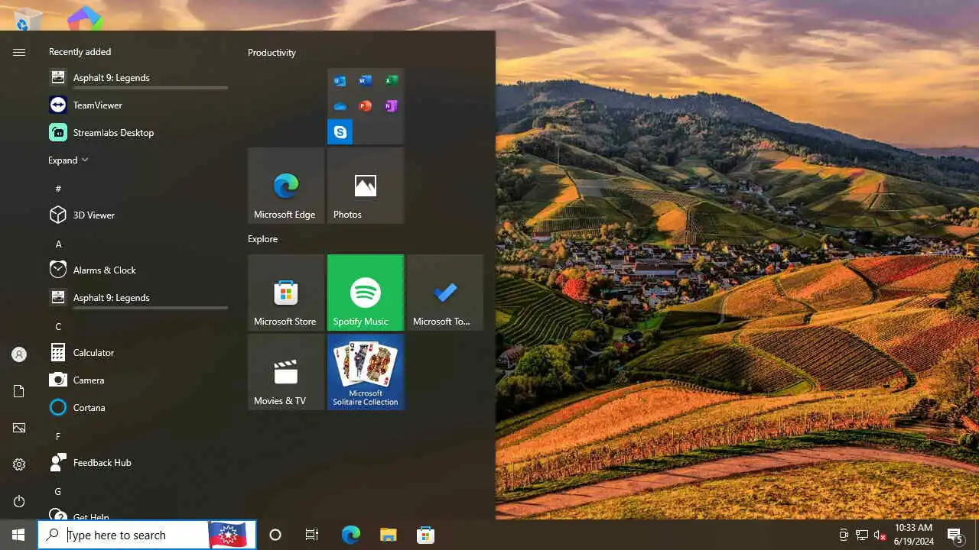Open the Camera app

138,380
